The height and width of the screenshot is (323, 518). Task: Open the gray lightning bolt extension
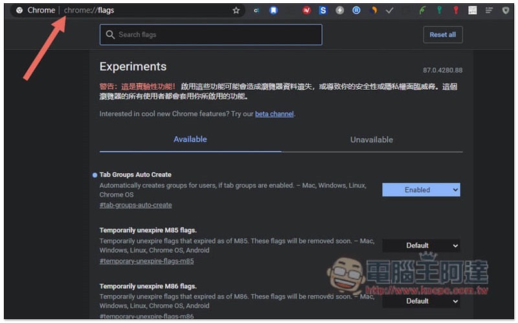click(x=340, y=10)
